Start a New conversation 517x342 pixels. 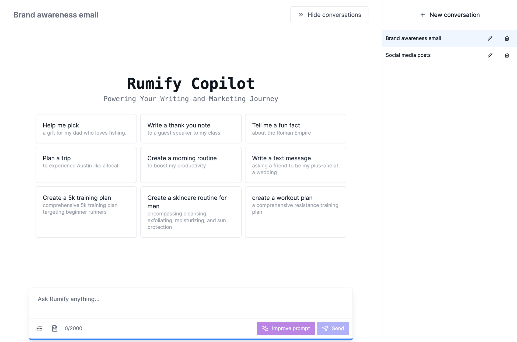pos(450,15)
